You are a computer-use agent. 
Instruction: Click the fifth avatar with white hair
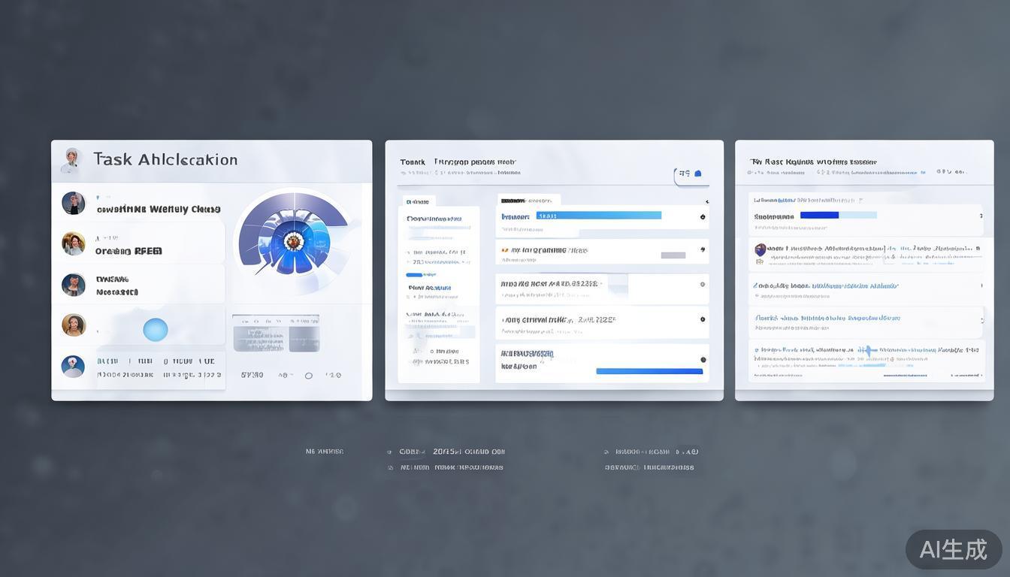tap(73, 367)
